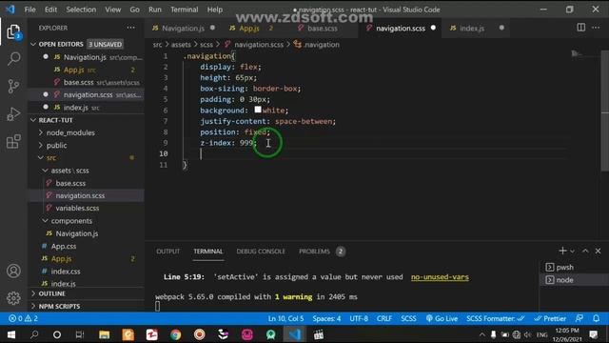Open editor more actions ellipsis
The image size is (609, 343).
coord(596,28)
